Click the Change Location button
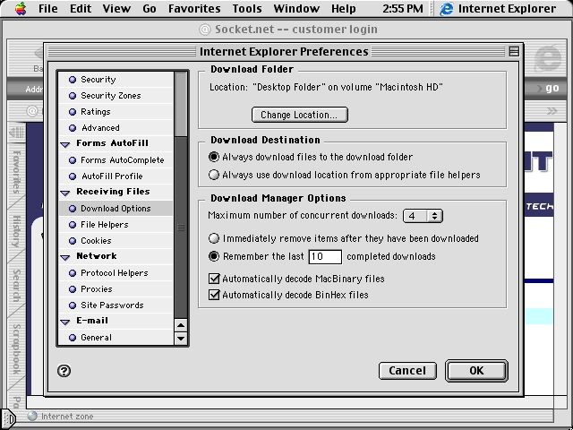 300,115
